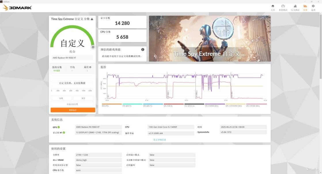
Task: Click 在线比较结果 (compare online) button
Action: point(72,104)
